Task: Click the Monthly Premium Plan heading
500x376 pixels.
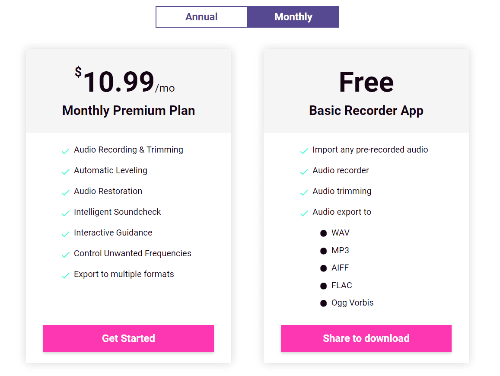Action: (x=128, y=111)
